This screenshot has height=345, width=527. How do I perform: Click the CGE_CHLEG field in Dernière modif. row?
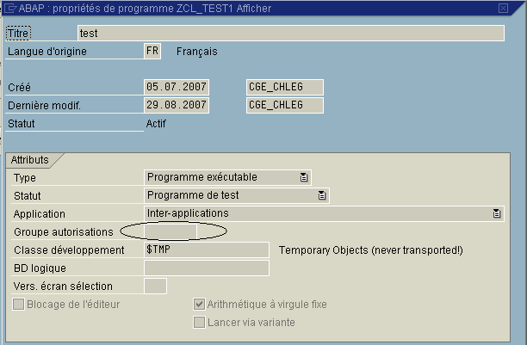tap(285, 105)
